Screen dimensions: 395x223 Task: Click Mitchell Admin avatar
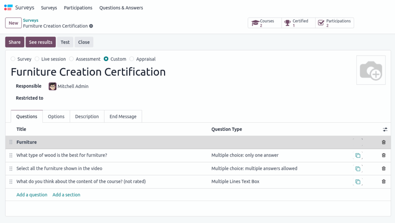point(52,86)
